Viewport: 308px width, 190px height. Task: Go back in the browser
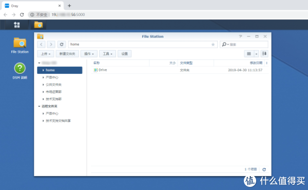(6, 14)
